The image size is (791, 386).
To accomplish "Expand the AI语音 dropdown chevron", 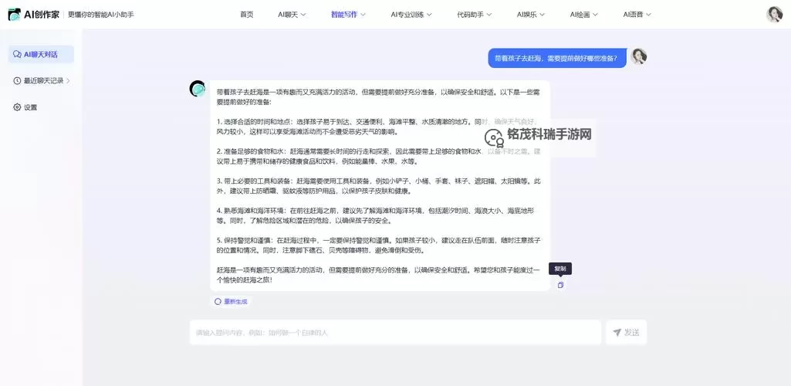I will 649,15.
